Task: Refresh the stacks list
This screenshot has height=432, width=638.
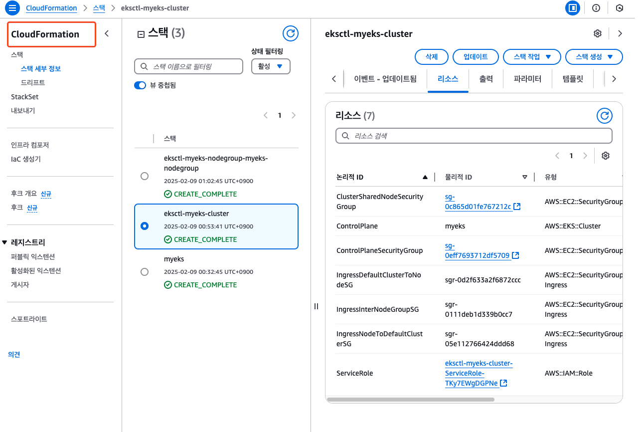Action: tap(291, 33)
